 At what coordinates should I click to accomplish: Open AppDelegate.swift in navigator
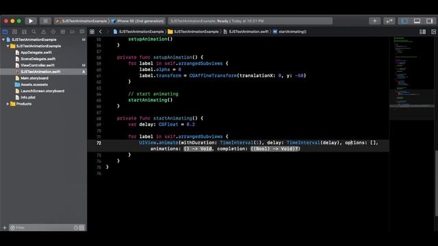point(36,53)
